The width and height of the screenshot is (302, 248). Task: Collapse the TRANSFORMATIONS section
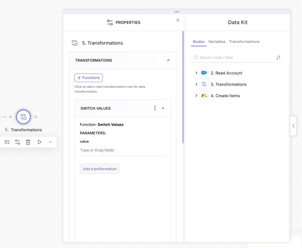[168, 60]
